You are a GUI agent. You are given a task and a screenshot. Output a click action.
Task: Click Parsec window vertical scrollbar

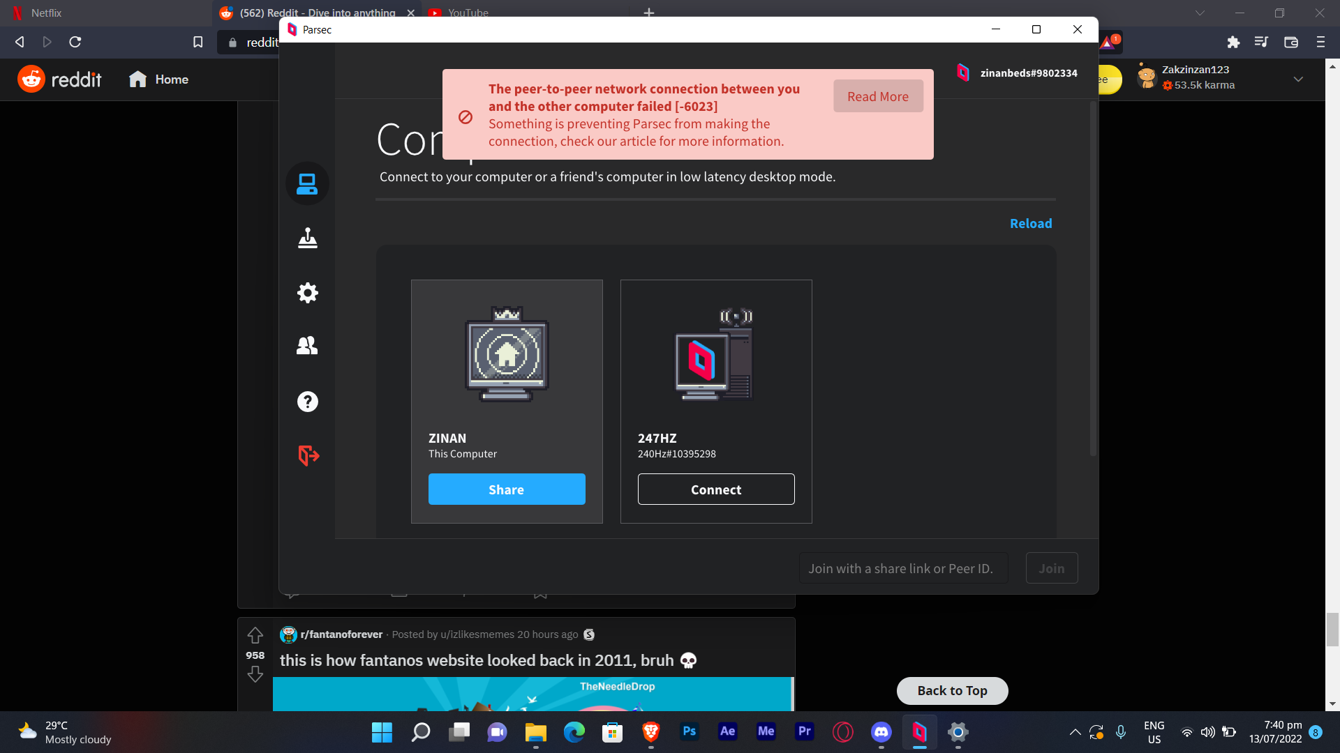1093,279
